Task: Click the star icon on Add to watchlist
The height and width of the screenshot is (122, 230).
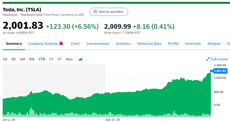Action: pyautogui.click(x=95, y=12)
